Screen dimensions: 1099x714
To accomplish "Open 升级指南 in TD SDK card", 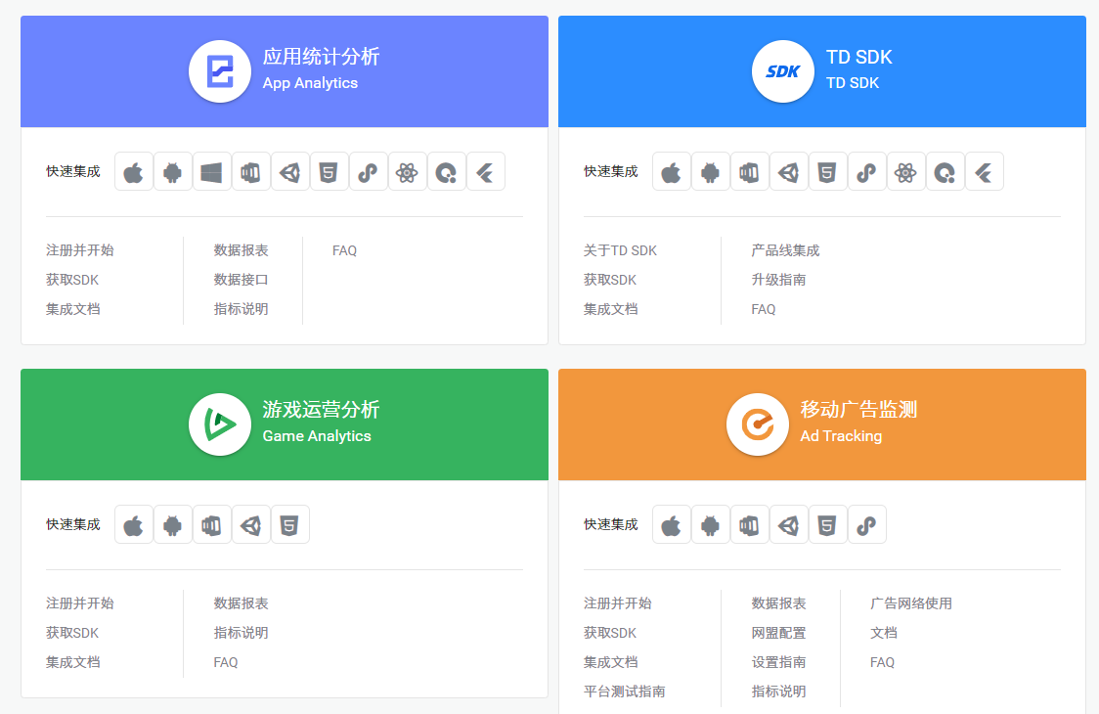I will [x=778, y=280].
